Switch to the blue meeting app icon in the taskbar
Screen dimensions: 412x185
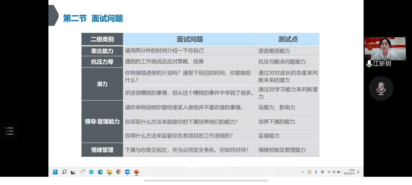pyautogui.click(x=127, y=172)
